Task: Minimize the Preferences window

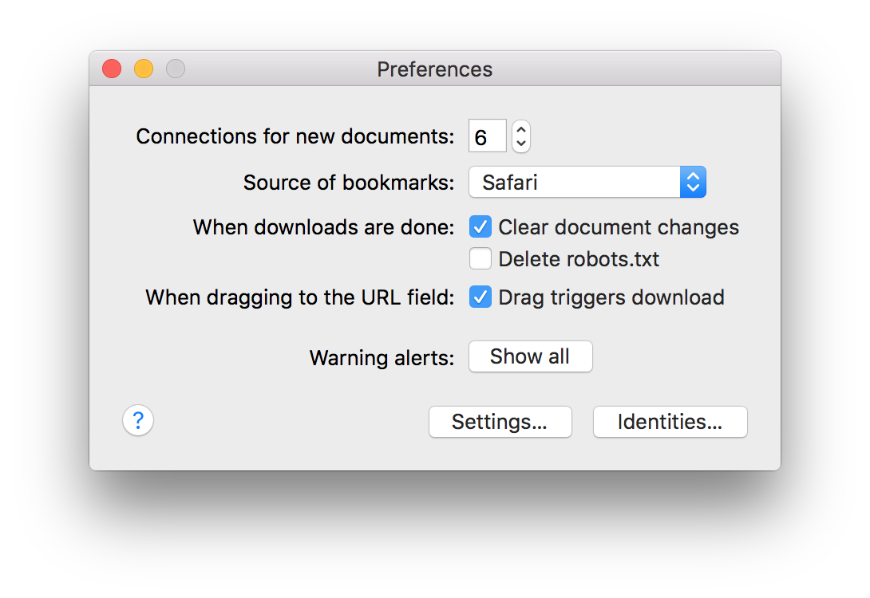Action: coord(143,69)
